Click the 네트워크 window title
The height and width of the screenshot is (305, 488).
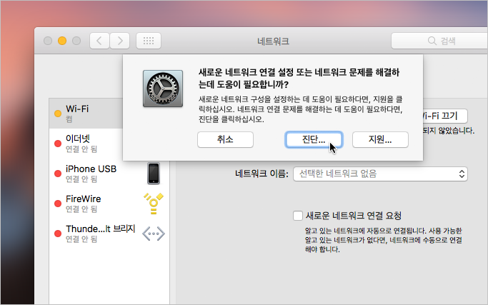(273, 41)
